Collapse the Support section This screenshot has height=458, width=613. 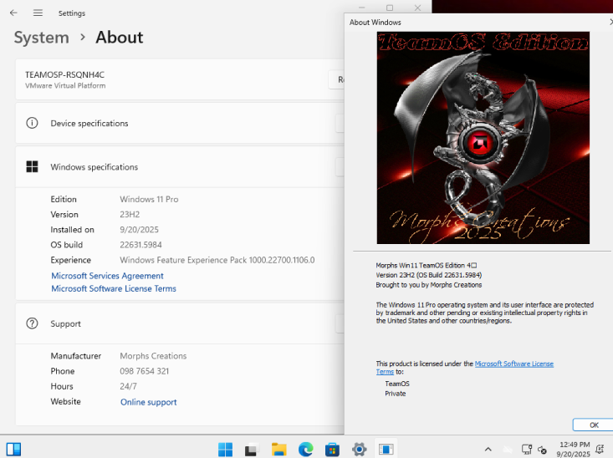340,323
